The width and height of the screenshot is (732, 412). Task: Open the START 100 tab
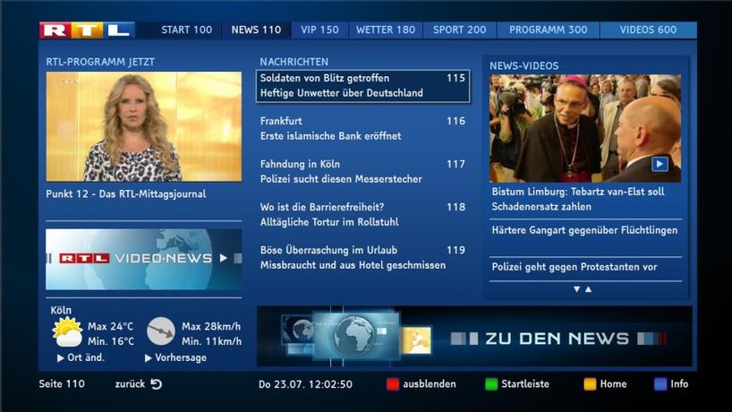click(x=186, y=30)
